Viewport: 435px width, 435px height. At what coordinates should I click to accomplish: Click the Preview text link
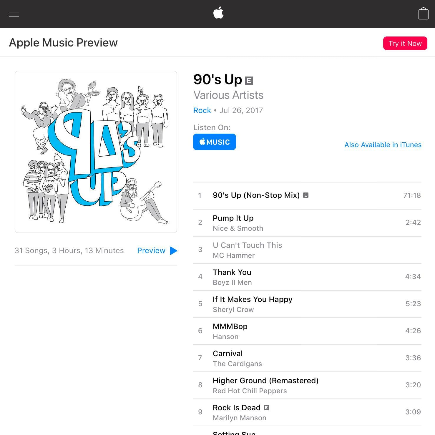[x=151, y=250]
